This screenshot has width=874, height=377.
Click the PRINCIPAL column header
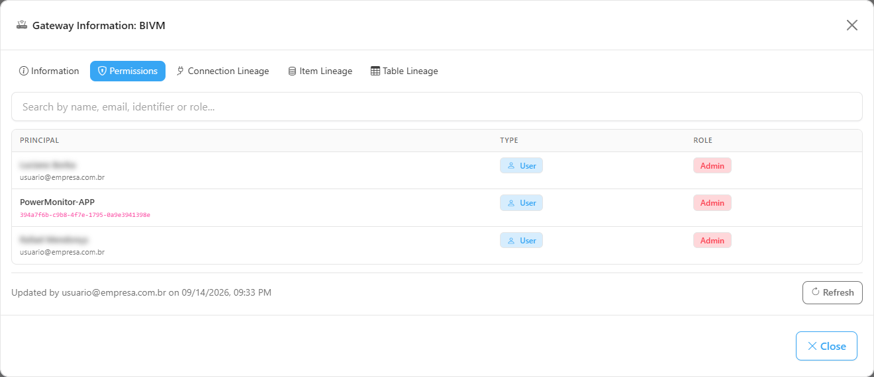40,140
